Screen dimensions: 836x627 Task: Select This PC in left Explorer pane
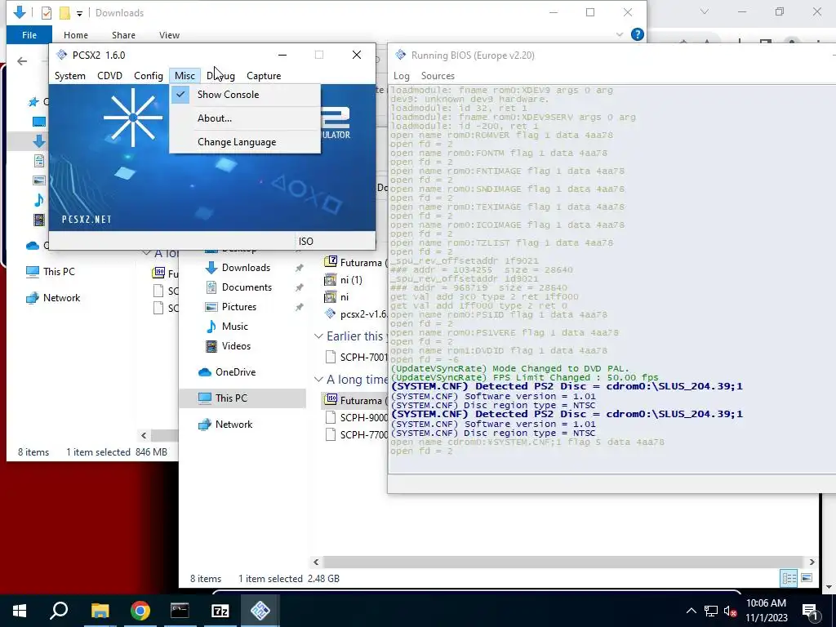click(x=59, y=271)
